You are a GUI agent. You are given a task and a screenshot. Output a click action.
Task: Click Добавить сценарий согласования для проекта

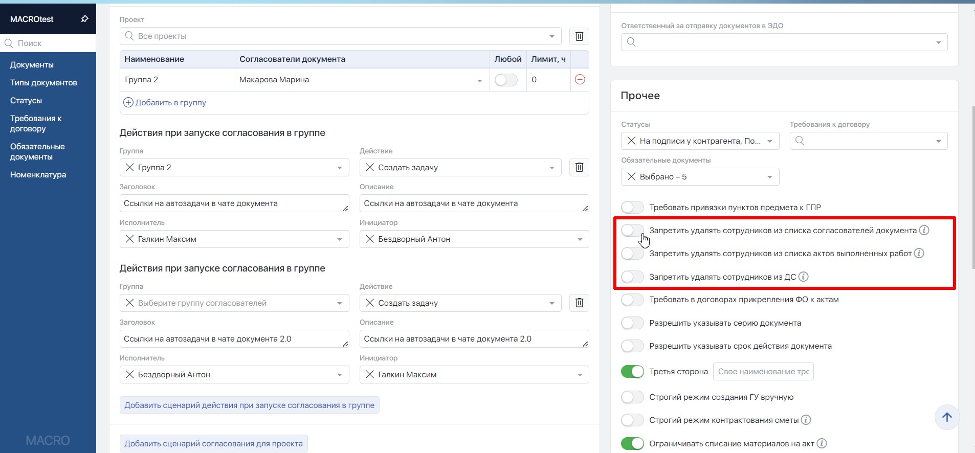213,444
